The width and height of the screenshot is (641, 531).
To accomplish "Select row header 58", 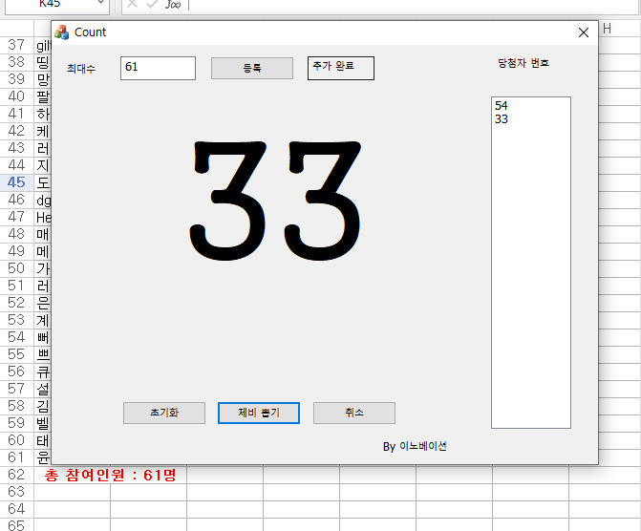I will (x=16, y=406).
